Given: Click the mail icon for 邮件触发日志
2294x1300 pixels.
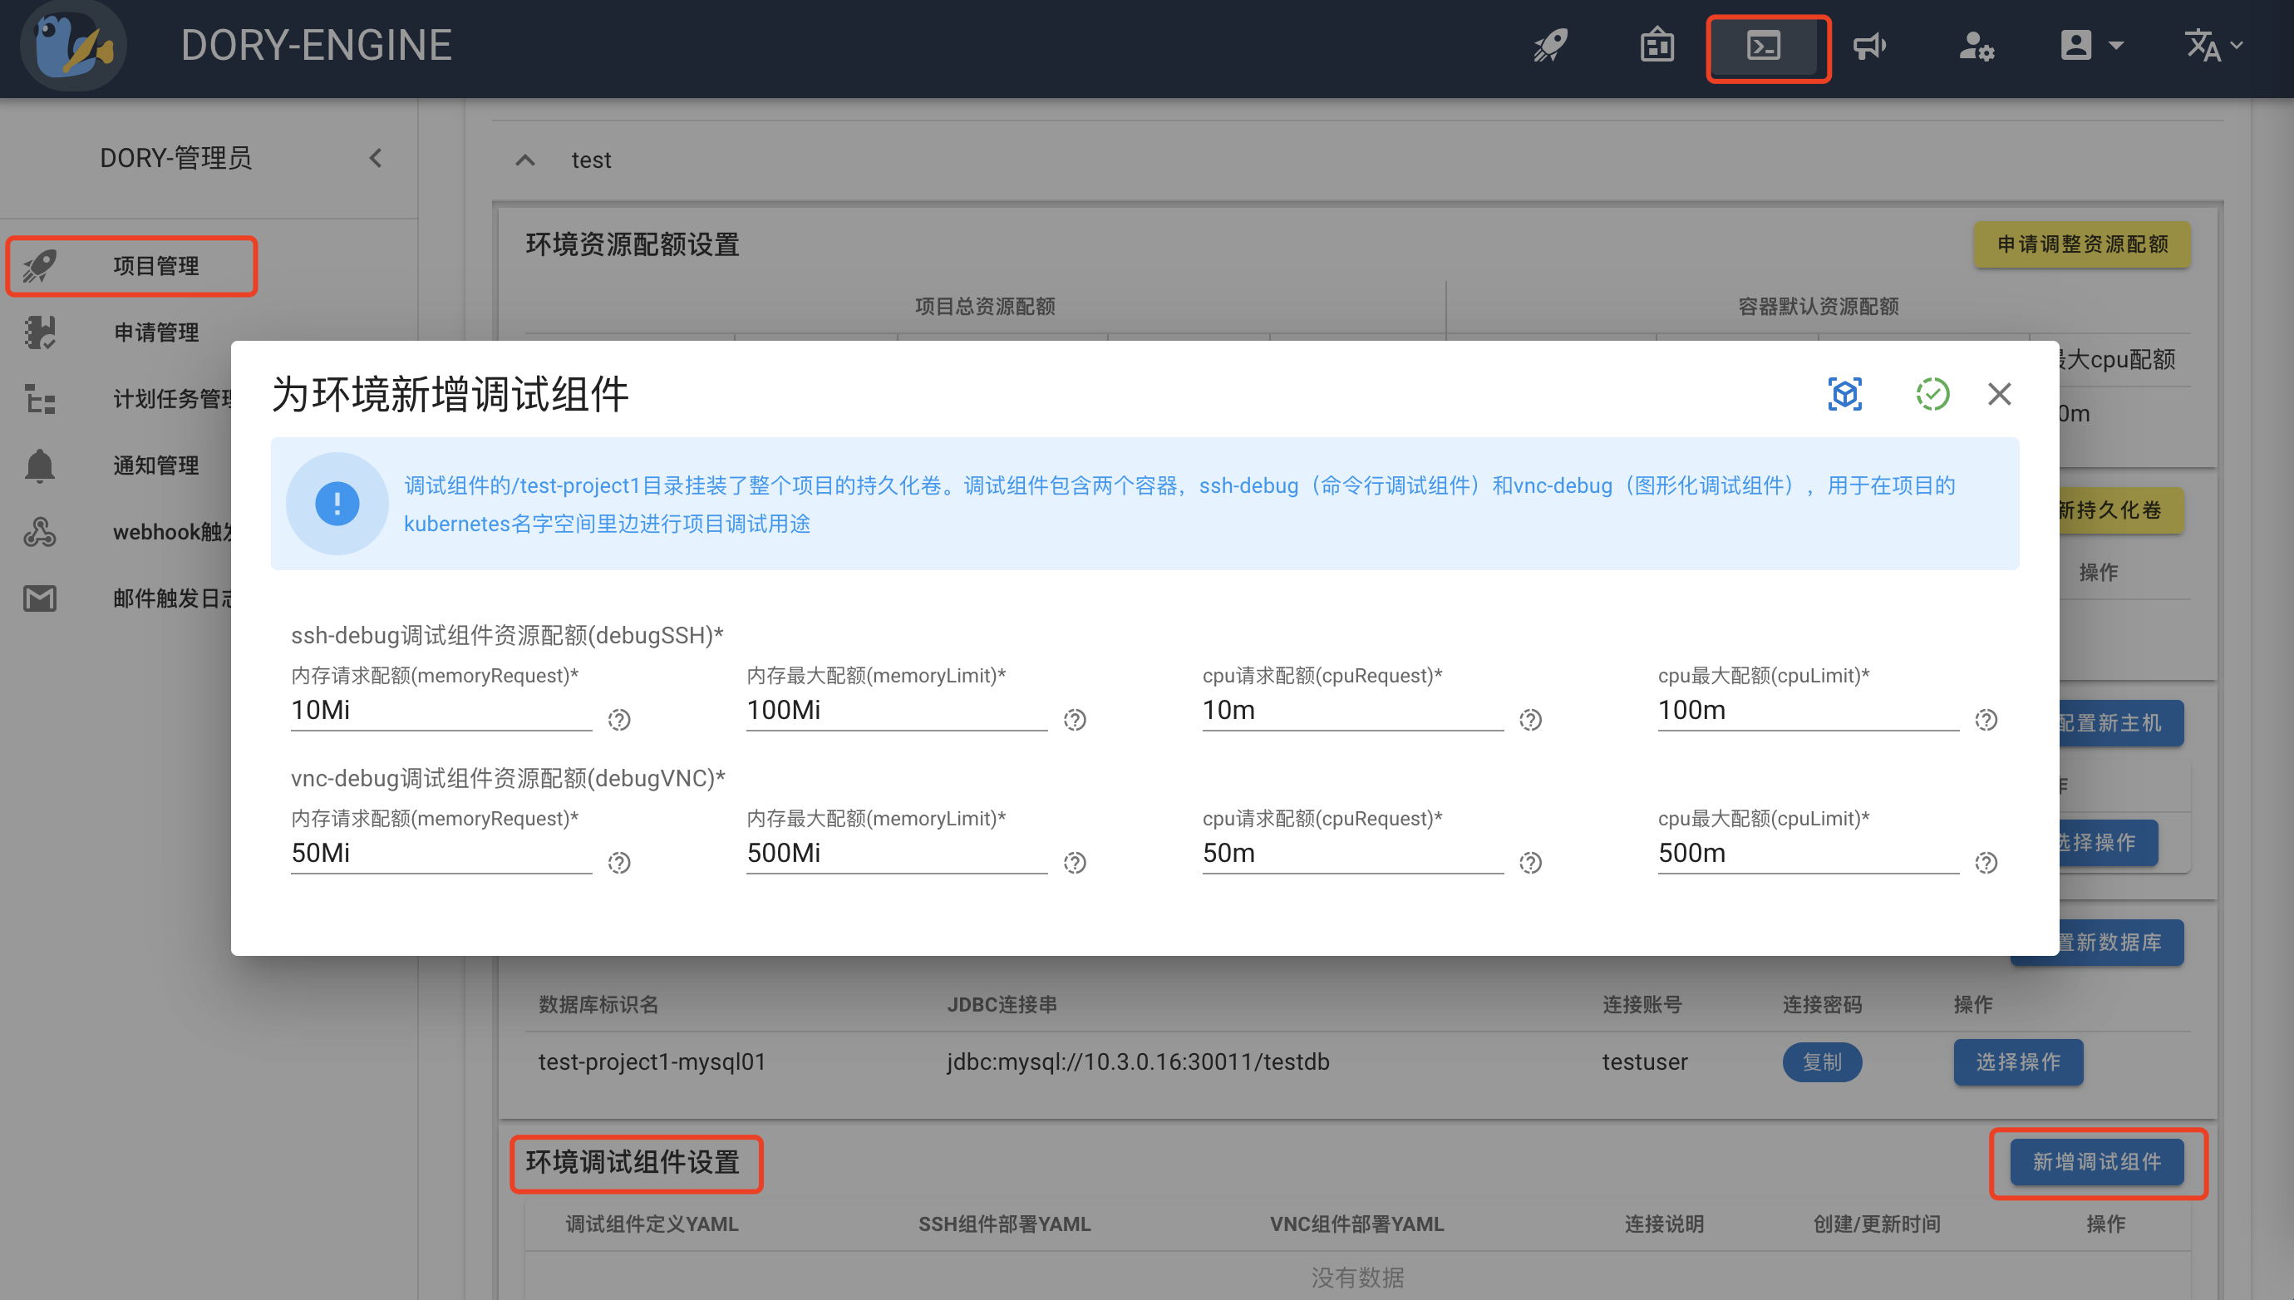Looking at the screenshot, I should [39, 598].
